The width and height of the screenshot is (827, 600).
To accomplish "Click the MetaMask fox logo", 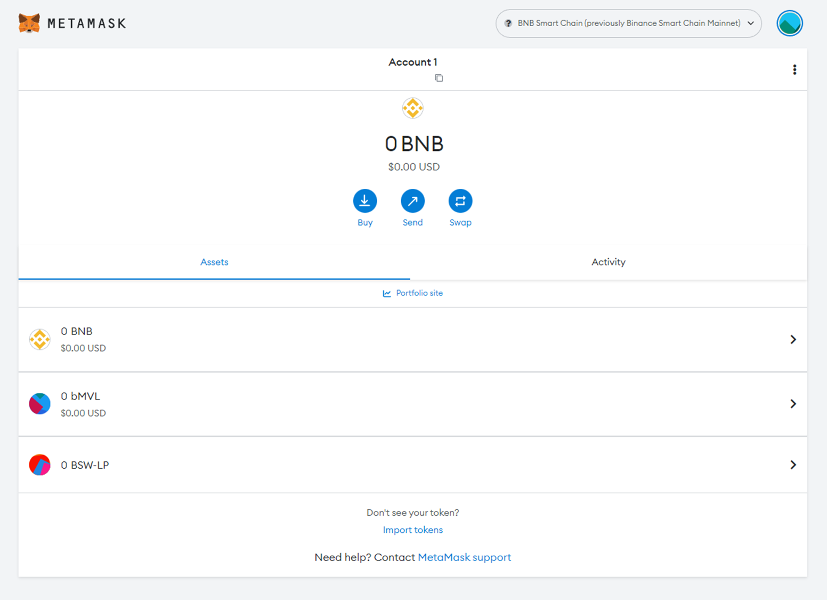I will 29,23.
